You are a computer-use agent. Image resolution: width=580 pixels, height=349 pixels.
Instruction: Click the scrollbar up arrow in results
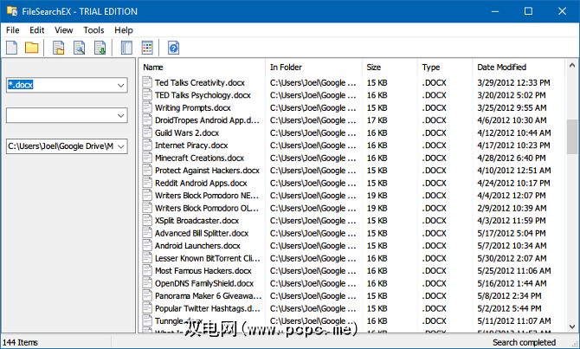click(572, 65)
